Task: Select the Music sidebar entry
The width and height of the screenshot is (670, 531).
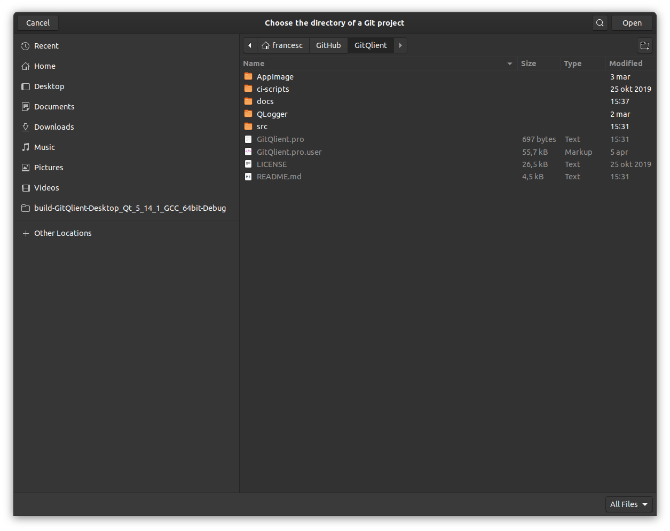Action: click(44, 147)
